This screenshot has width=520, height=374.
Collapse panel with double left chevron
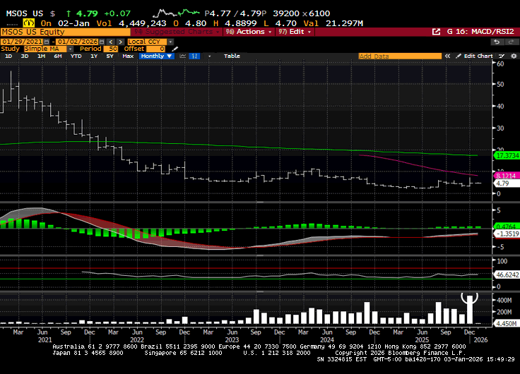(x=447, y=56)
